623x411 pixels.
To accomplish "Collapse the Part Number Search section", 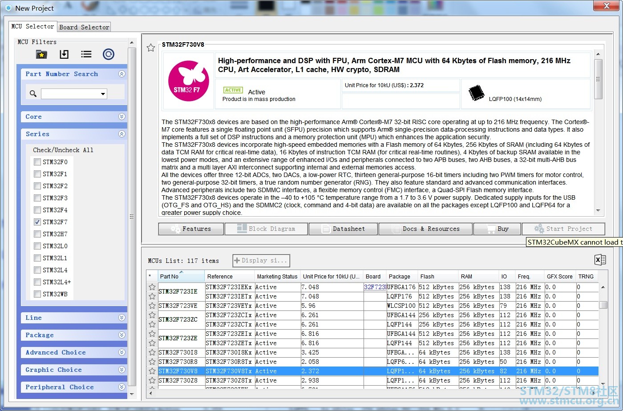I will click(122, 74).
